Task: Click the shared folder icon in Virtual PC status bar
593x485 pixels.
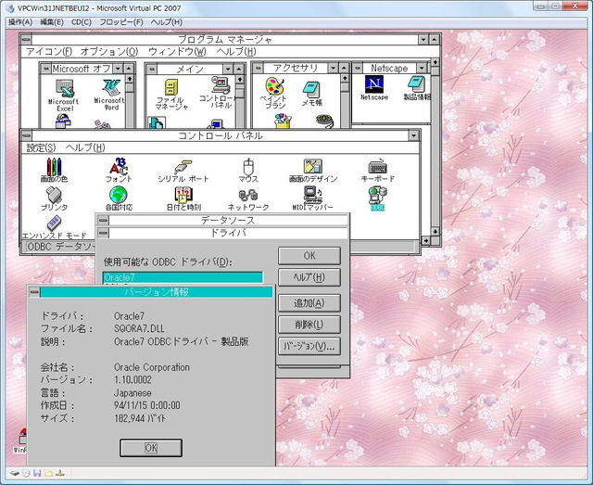Action: (48, 473)
